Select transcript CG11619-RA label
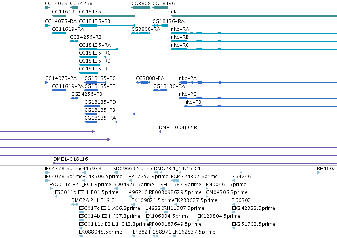This screenshot has width=337, height=238. 68,29
